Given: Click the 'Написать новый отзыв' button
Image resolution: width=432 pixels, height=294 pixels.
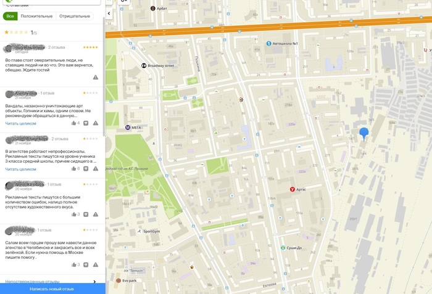Looking at the screenshot, I should pyautogui.click(x=52, y=288).
